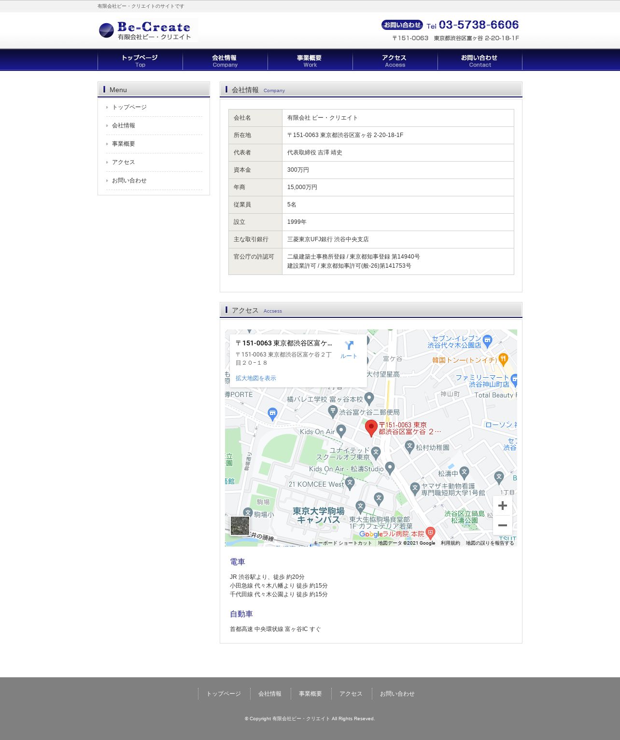620x740 pixels.
Task: Click the footer アクセス link
Action: pyautogui.click(x=351, y=694)
